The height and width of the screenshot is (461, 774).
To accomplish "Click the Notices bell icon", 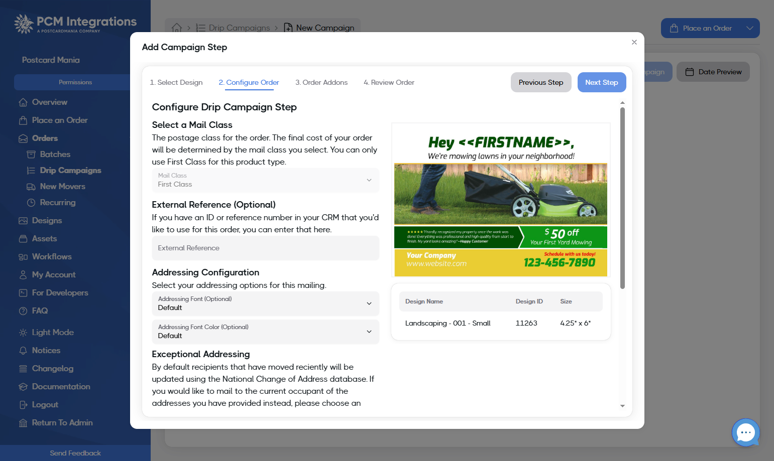I will [x=23, y=351].
